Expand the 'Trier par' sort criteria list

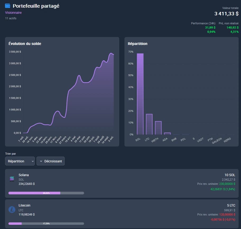pyautogui.click(x=20, y=161)
